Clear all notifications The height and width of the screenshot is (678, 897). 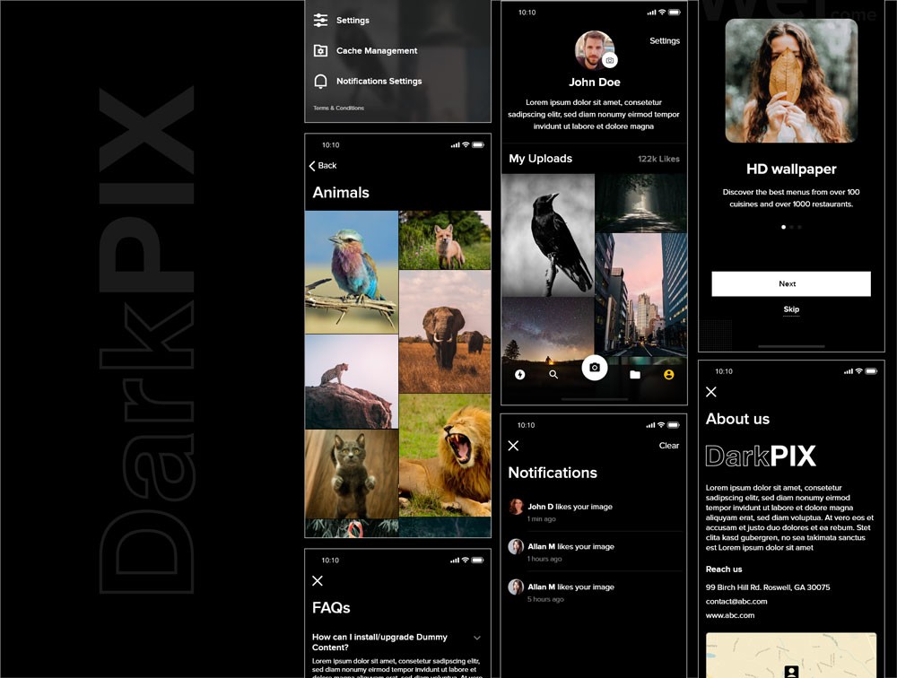(x=668, y=446)
